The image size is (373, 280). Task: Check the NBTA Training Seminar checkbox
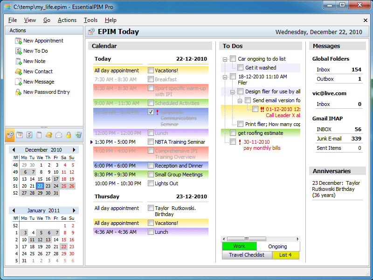(151, 142)
